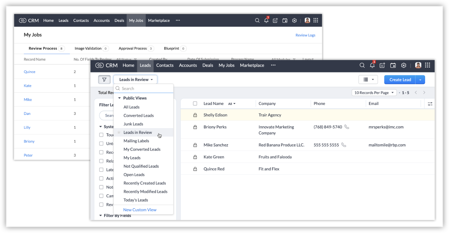This screenshot has width=449, height=233.
Task: Type in the views search field
Action: tap(145, 89)
